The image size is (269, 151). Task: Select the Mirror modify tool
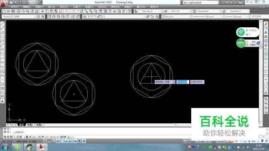(x=266, y=32)
